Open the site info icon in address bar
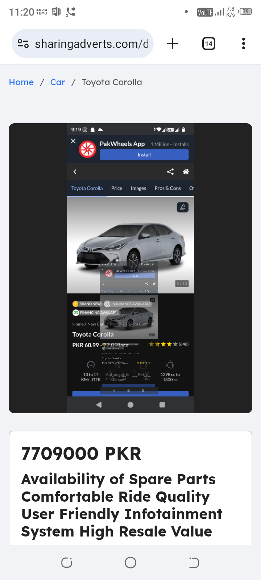The image size is (261, 580). (23, 44)
